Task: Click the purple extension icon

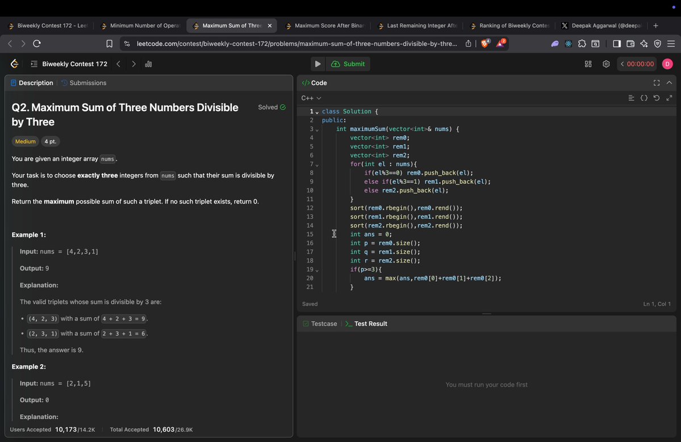Action: click(554, 43)
